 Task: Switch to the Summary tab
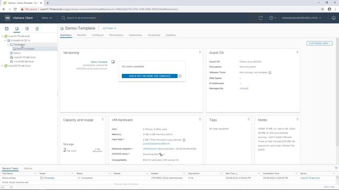point(66,35)
